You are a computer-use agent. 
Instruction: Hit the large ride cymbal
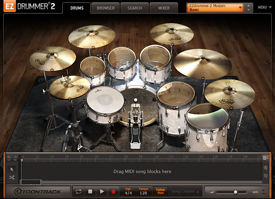(203, 64)
